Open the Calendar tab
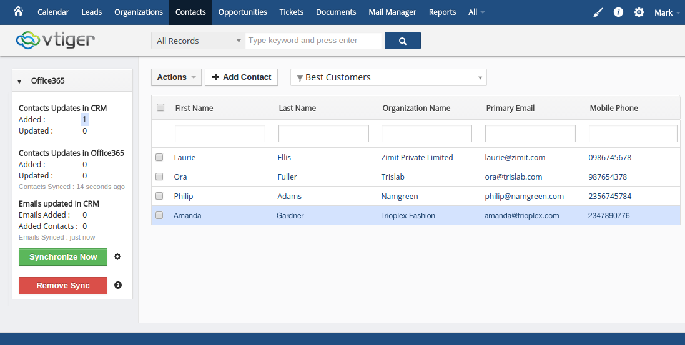Viewport: 685px width, 345px height. [x=53, y=12]
